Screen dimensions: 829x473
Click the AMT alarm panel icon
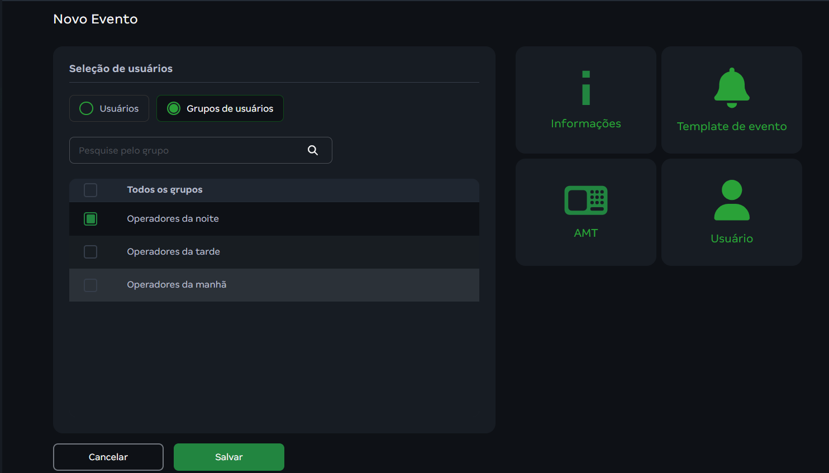tap(585, 200)
